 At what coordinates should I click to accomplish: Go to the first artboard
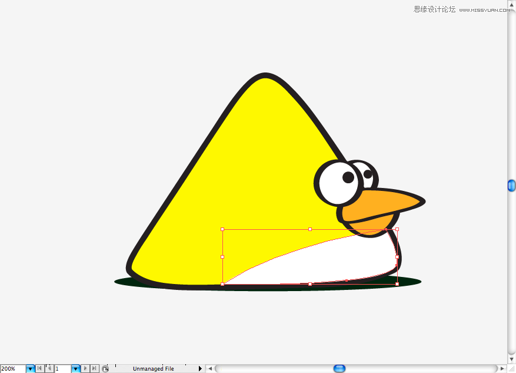pyautogui.click(x=40, y=368)
